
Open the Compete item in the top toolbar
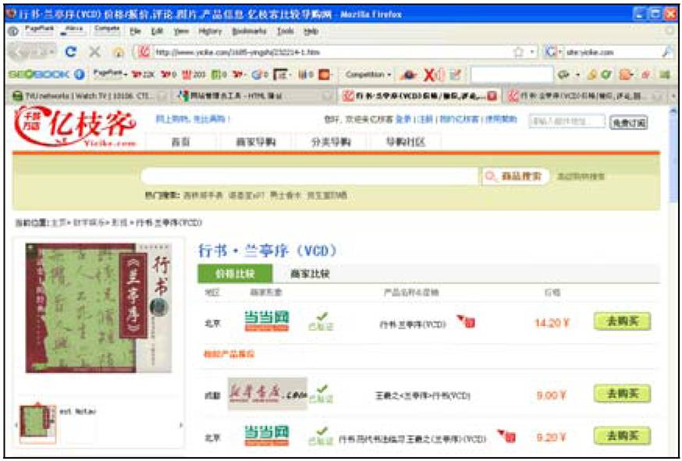(107, 30)
